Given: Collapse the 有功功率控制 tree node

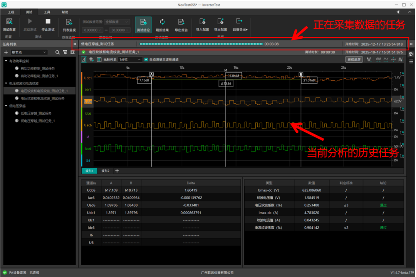Looking at the screenshot, I should tap(6, 61).
